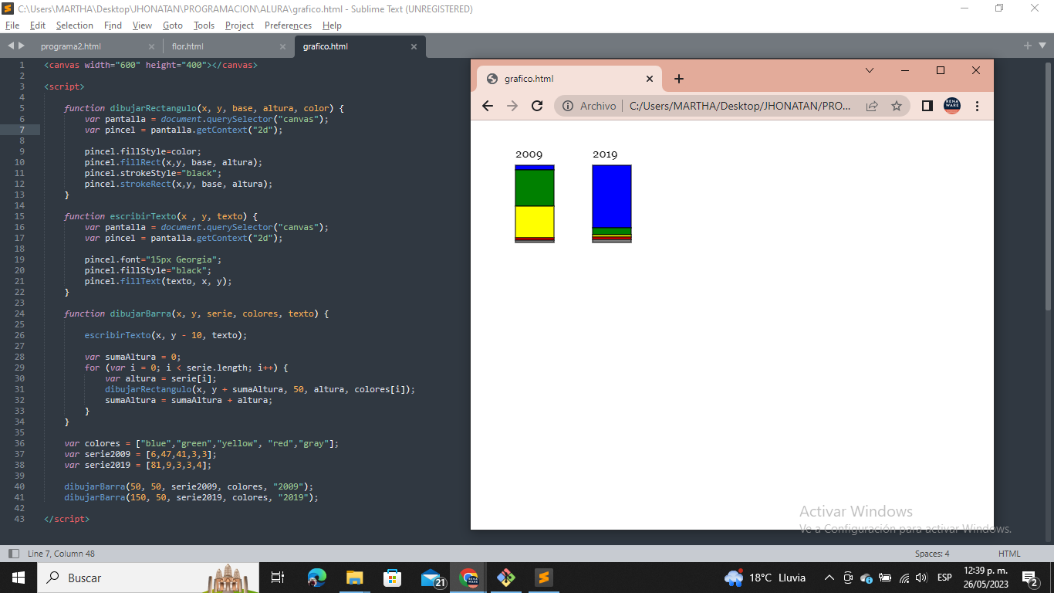Screen dimensions: 1054x593
Task: Close the grafico.html Chrome tab
Action: [649, 79]
